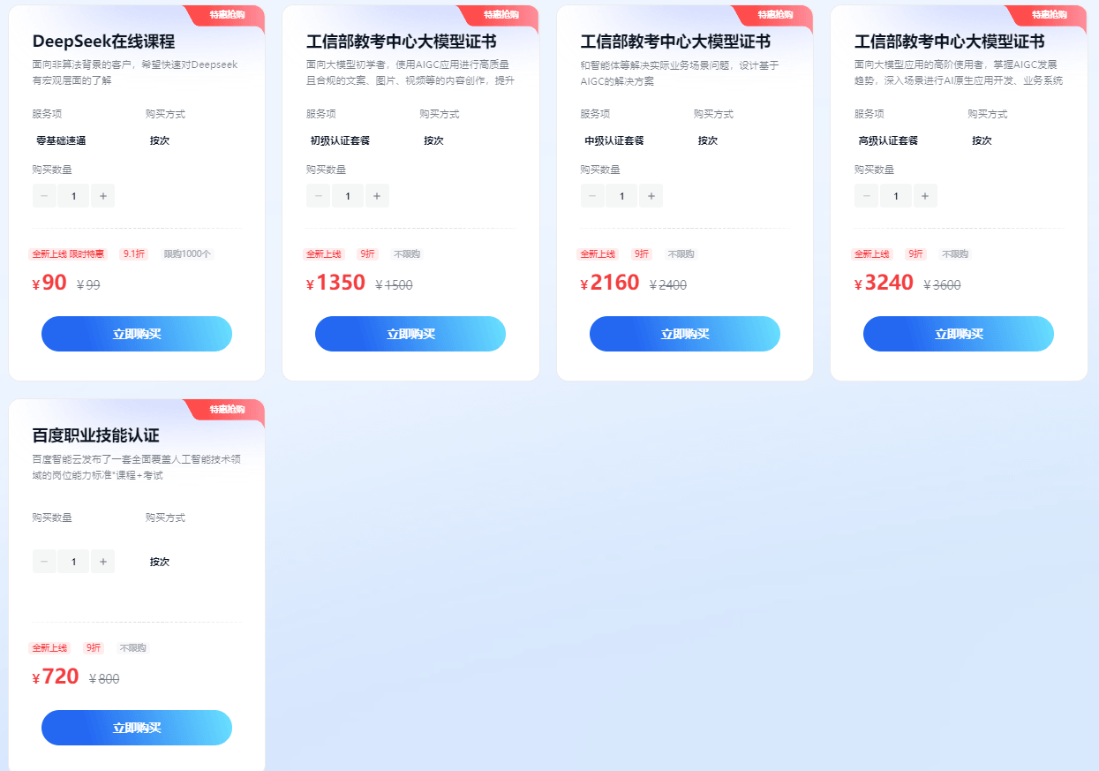Screen dimensions: 1099x771
Task: Buy DeepSeek在线课程 with 立即购买 button
Action: coord(137,334)
